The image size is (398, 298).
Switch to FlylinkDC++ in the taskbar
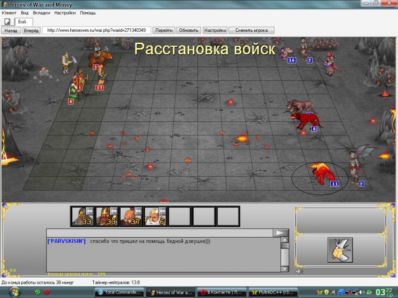click(x=273, y=292)
